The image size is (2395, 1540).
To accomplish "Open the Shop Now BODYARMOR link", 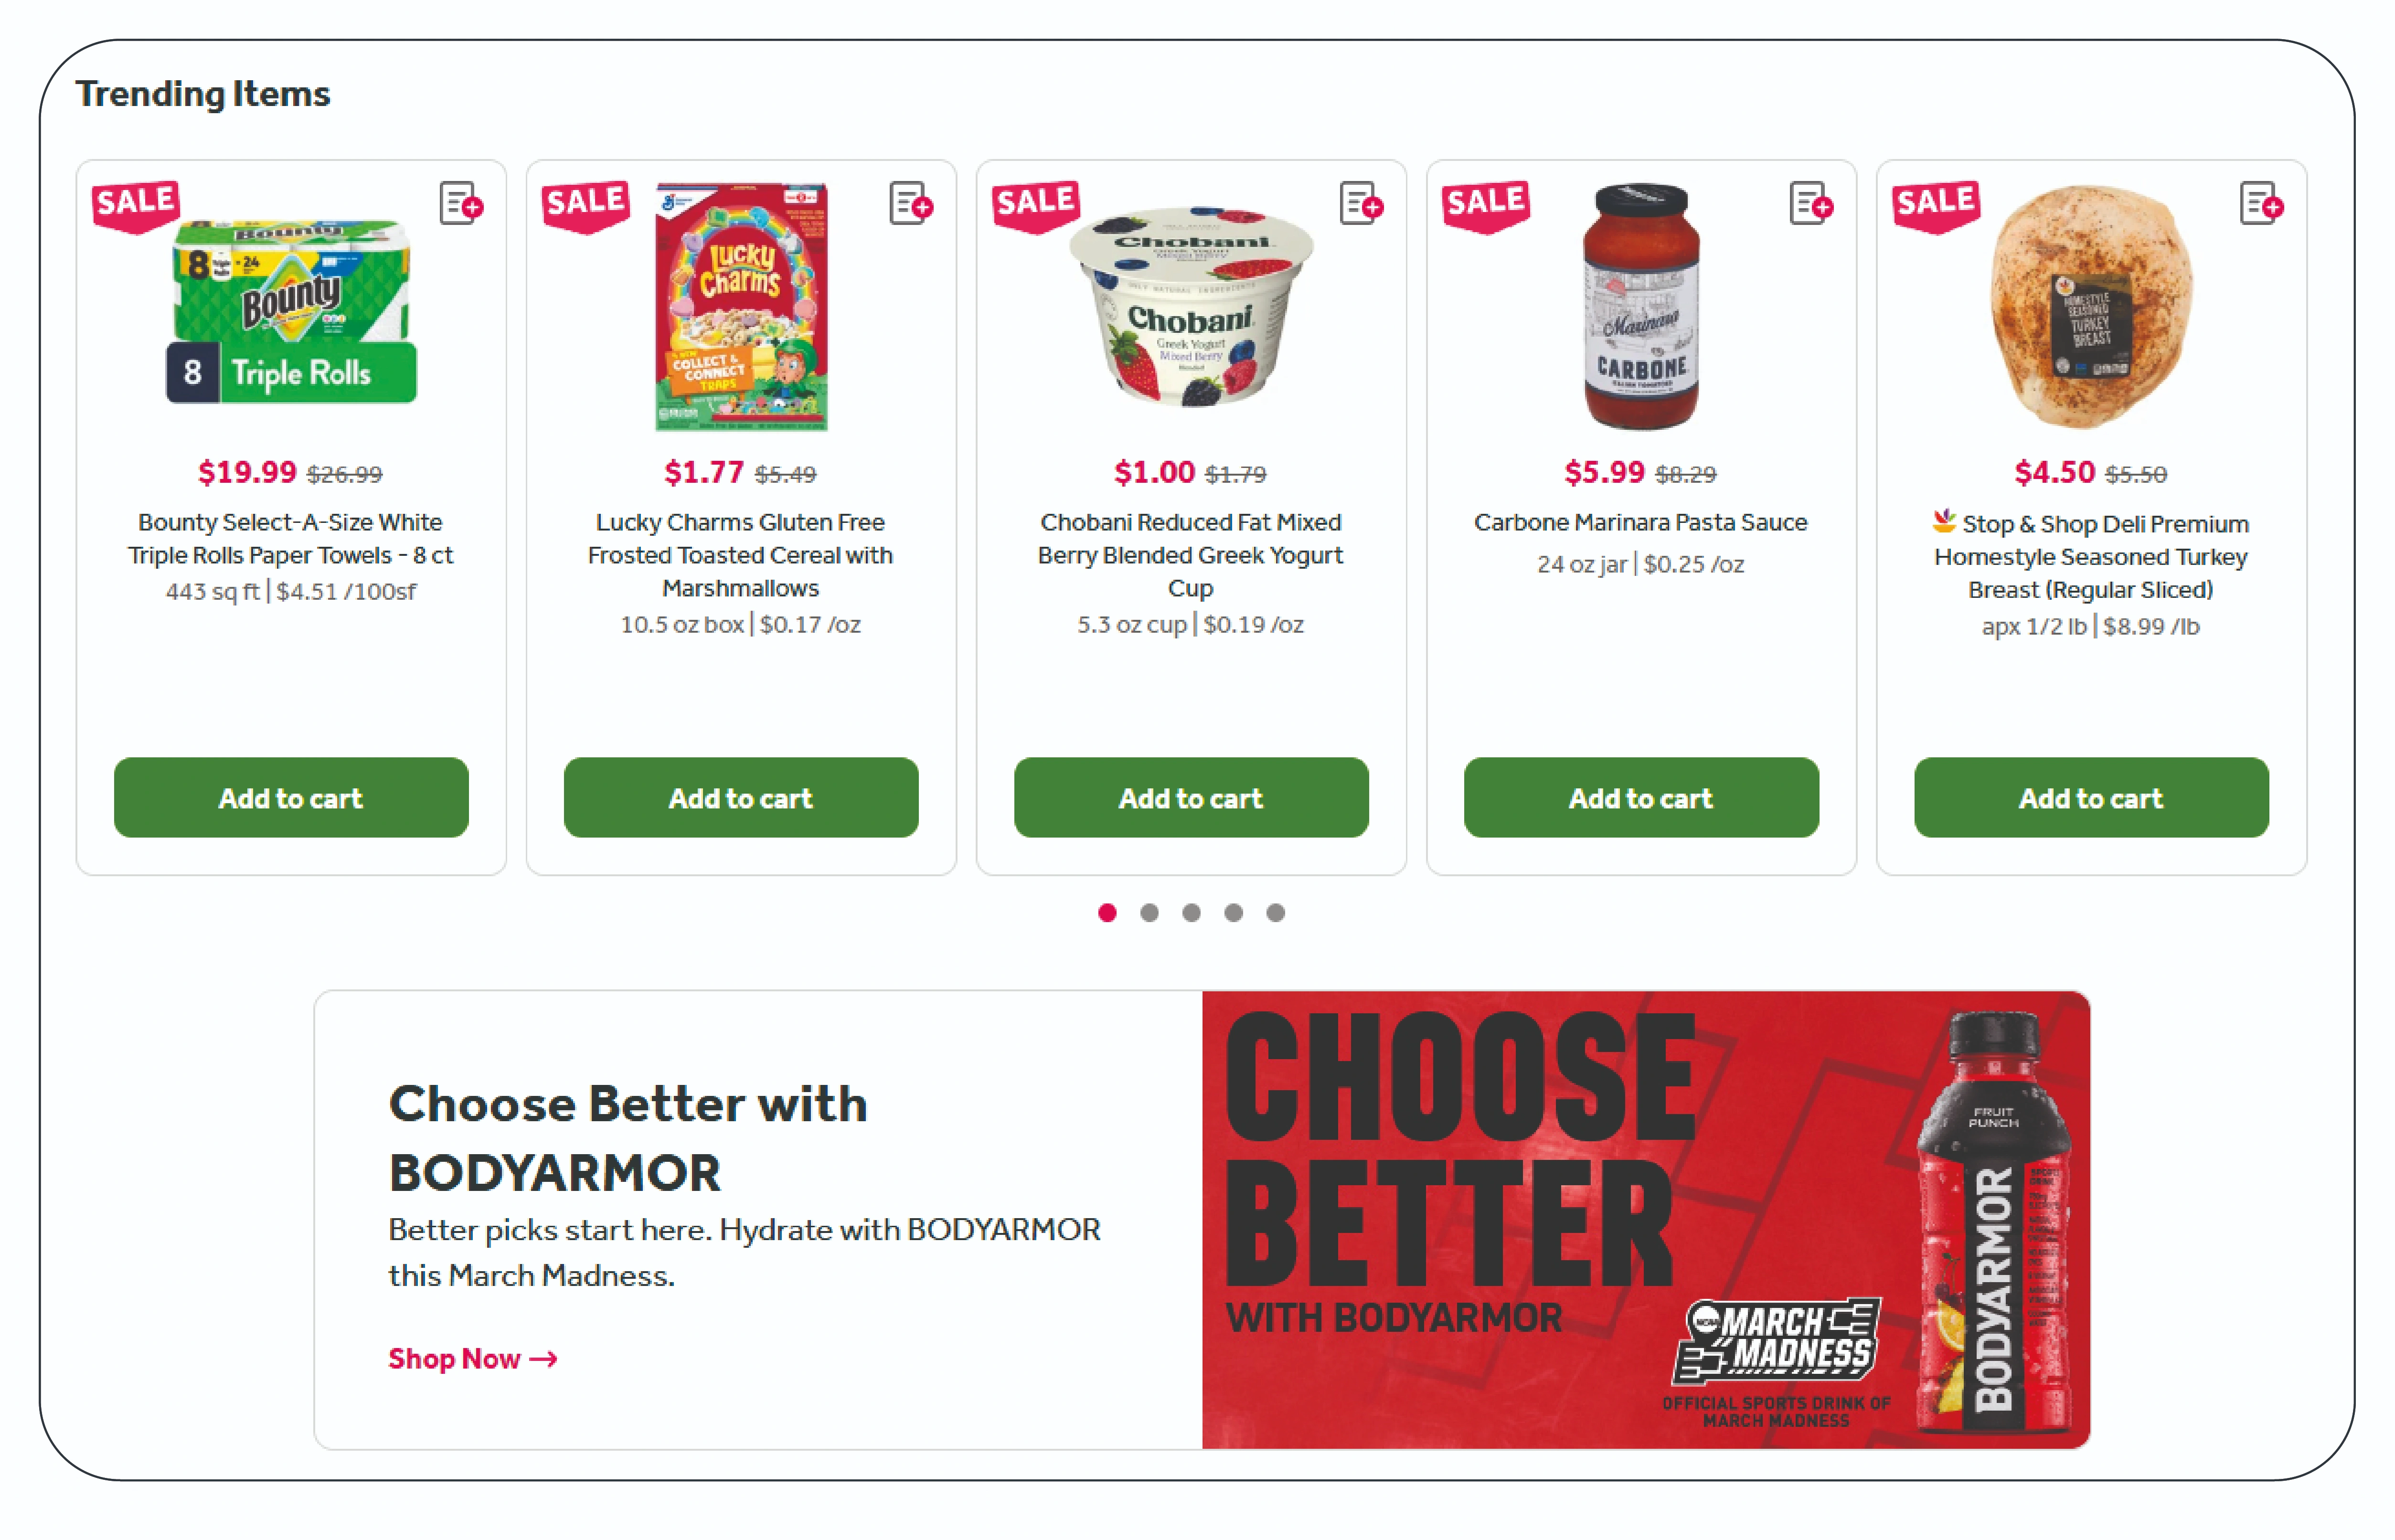I will click(473, 1358).
